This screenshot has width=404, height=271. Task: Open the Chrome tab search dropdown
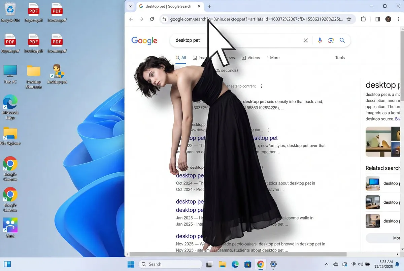[131, 6]
